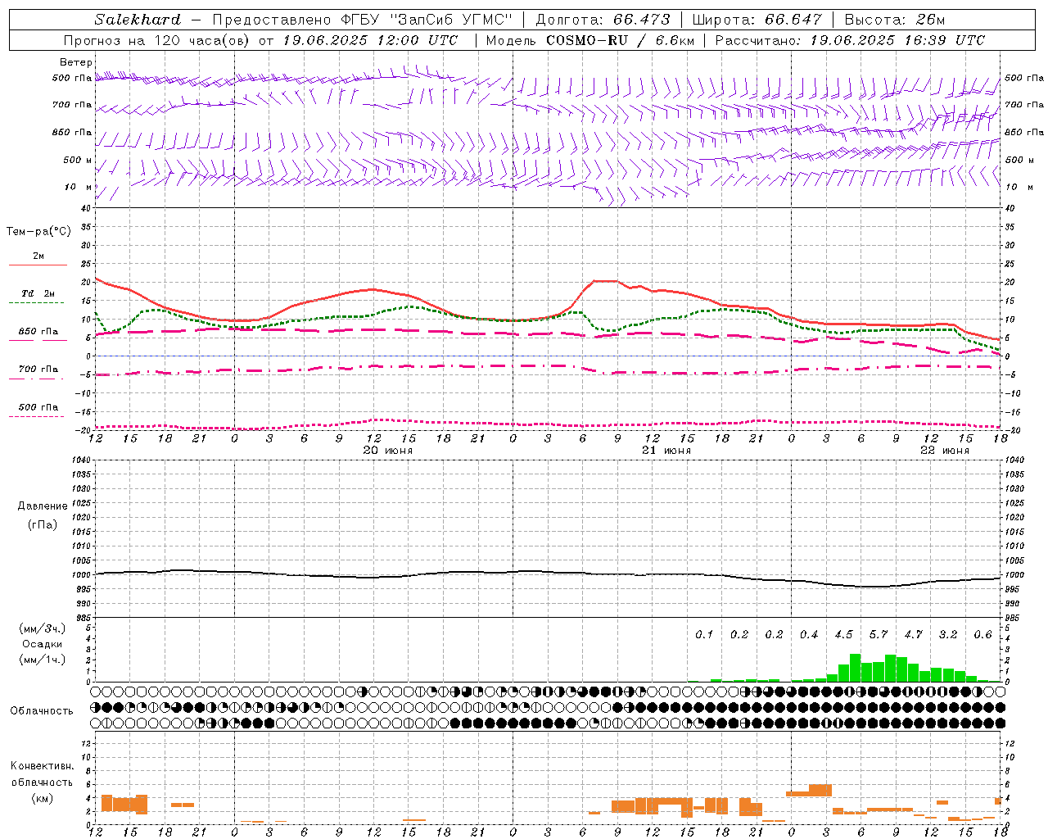Click the "Td 2м" dew point legend entry
The width and height of the screenshot is (1048, 839).
point(38,293)
